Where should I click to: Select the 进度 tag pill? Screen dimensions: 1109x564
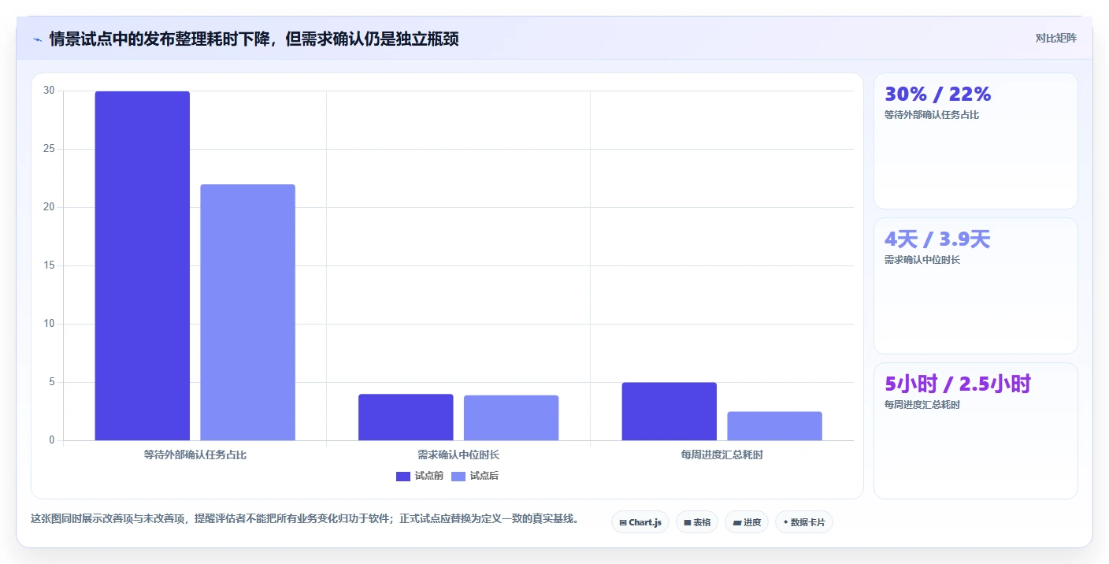[747, 522]
